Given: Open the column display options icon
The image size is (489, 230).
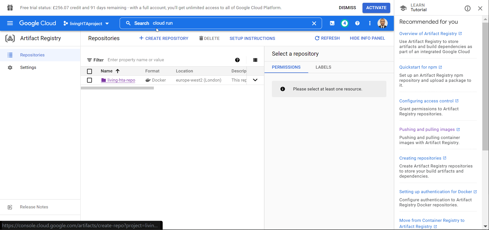Looking at the screenshot, I should tap(255, 60).
